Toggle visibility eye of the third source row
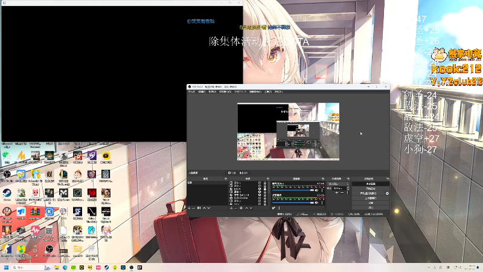Image resolution: width=483 pixels, height=272 pixels. point(260,189)
